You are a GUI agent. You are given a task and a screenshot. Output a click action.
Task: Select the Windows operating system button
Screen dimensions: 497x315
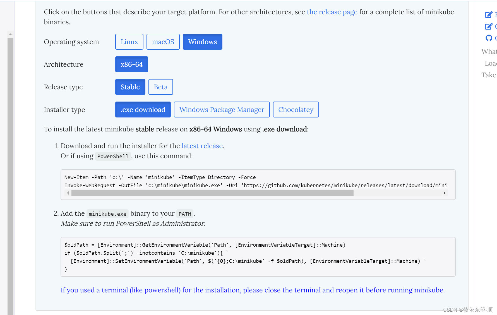click(202, 42)
